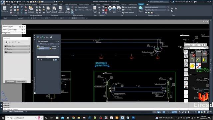The image size is (213, 120).
Task: Click the refresh icon in External References panel
Action: coord(43,37)
